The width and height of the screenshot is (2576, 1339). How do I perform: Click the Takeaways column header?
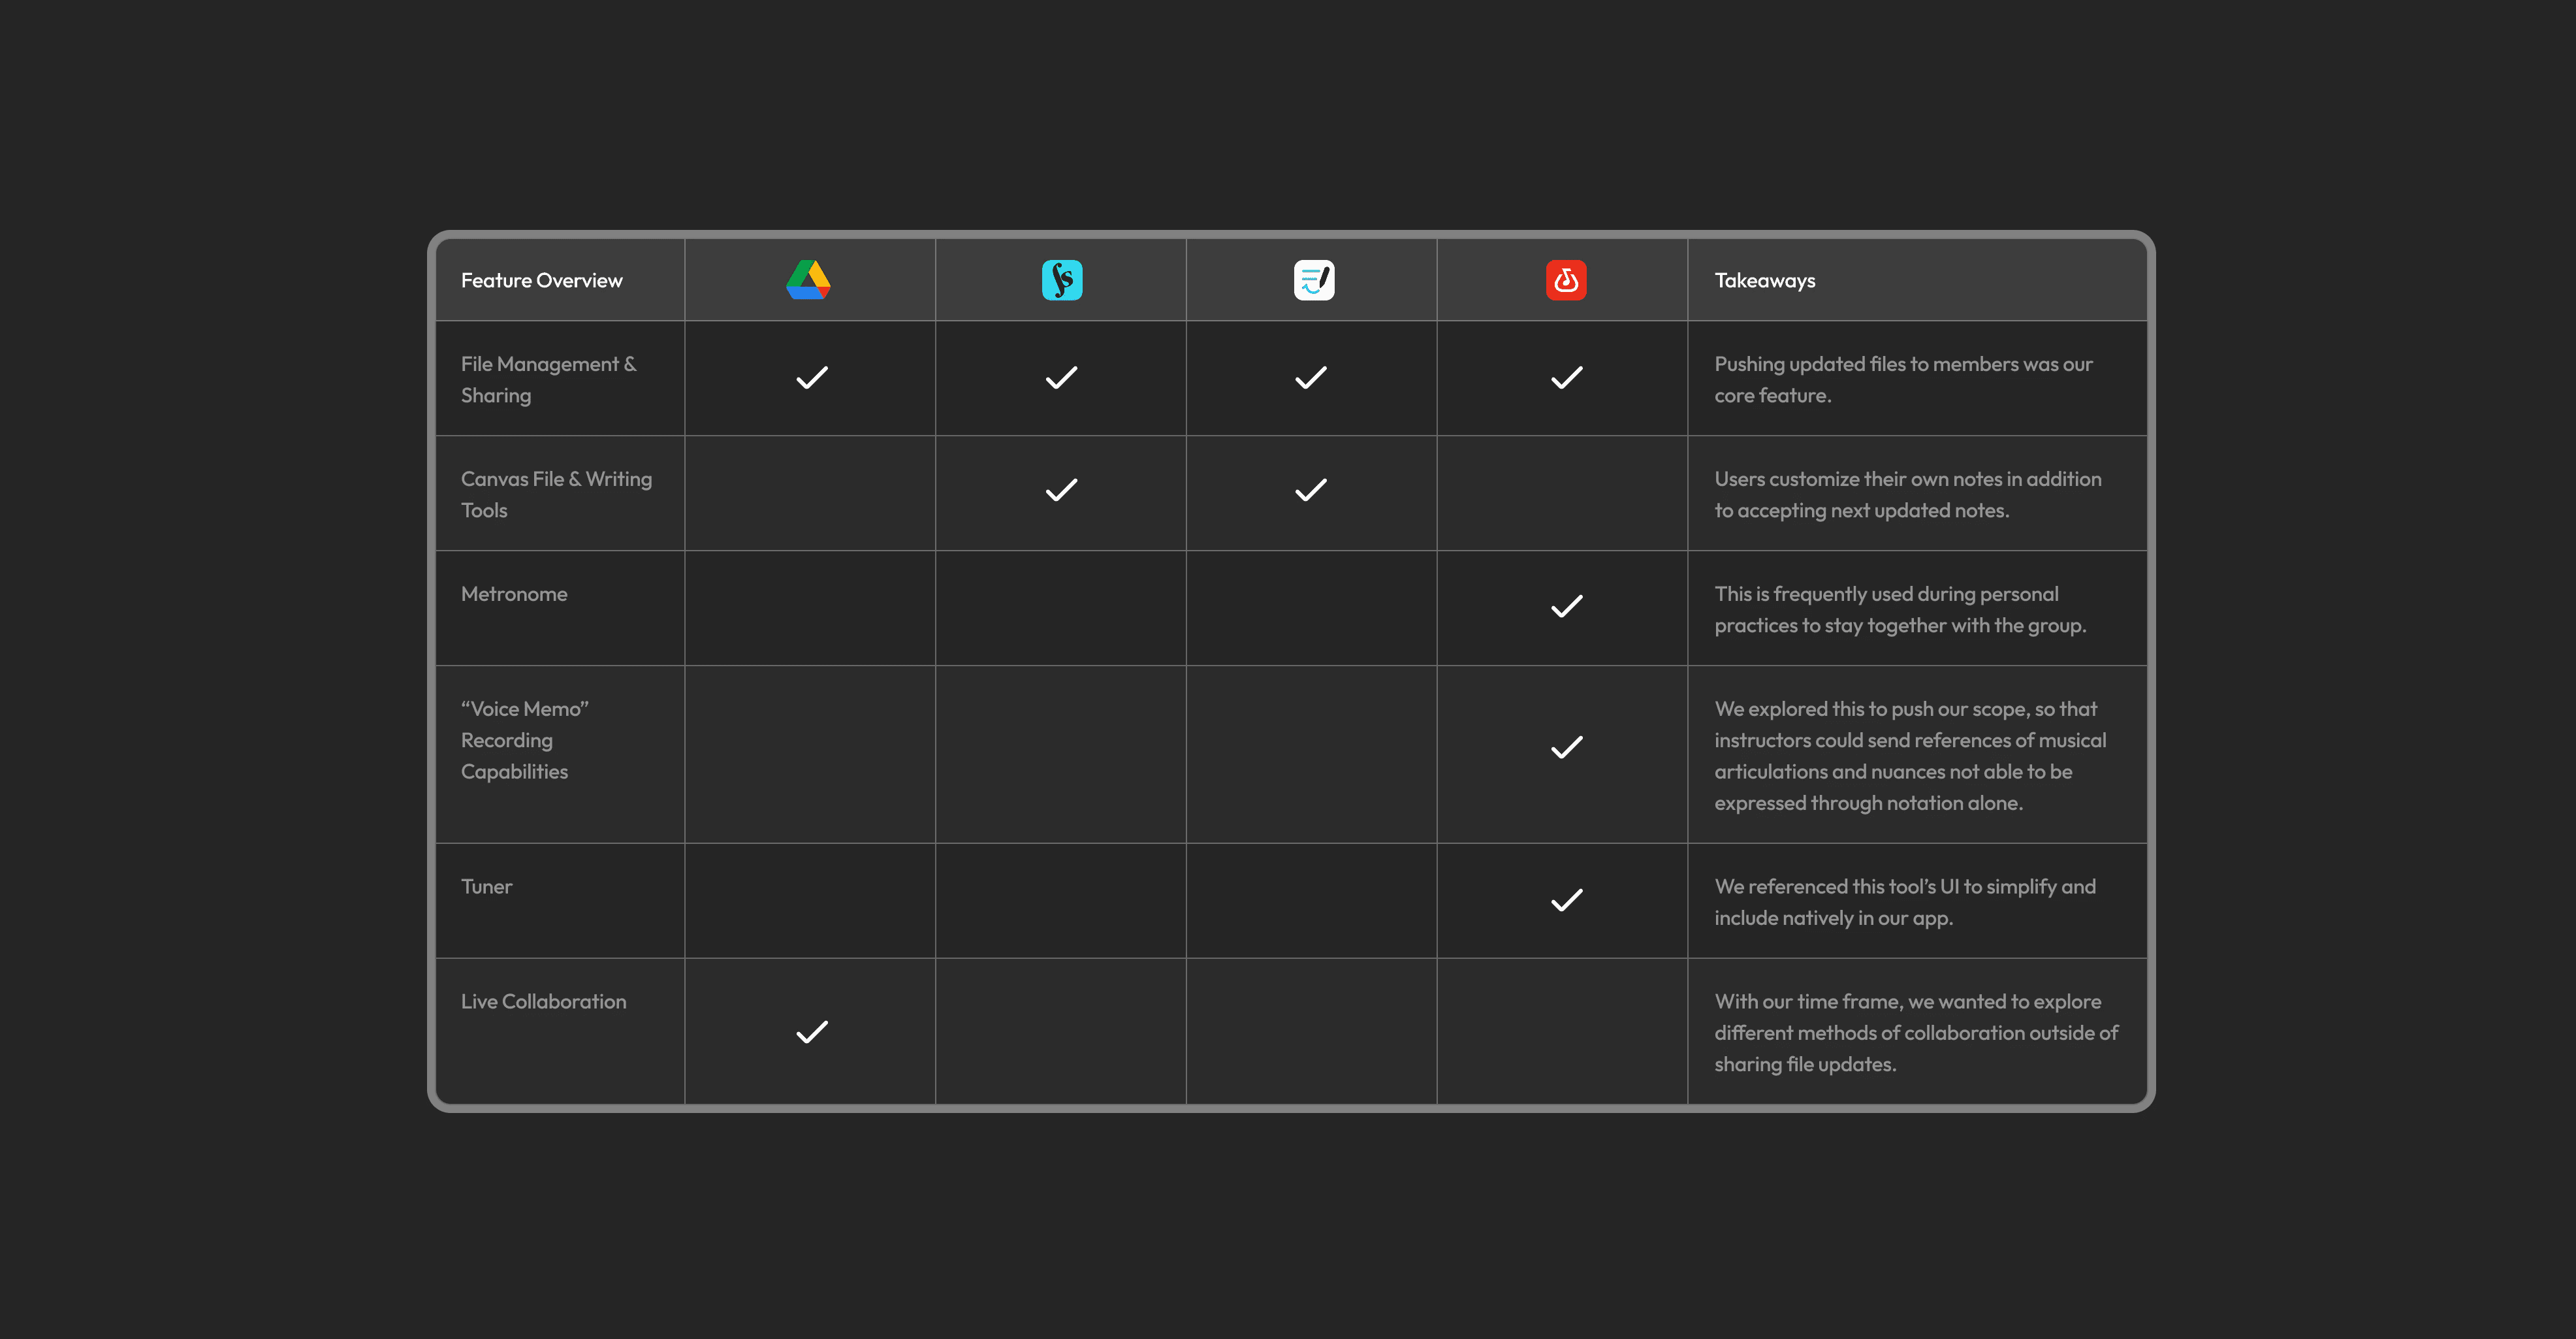pos(1764,281)
